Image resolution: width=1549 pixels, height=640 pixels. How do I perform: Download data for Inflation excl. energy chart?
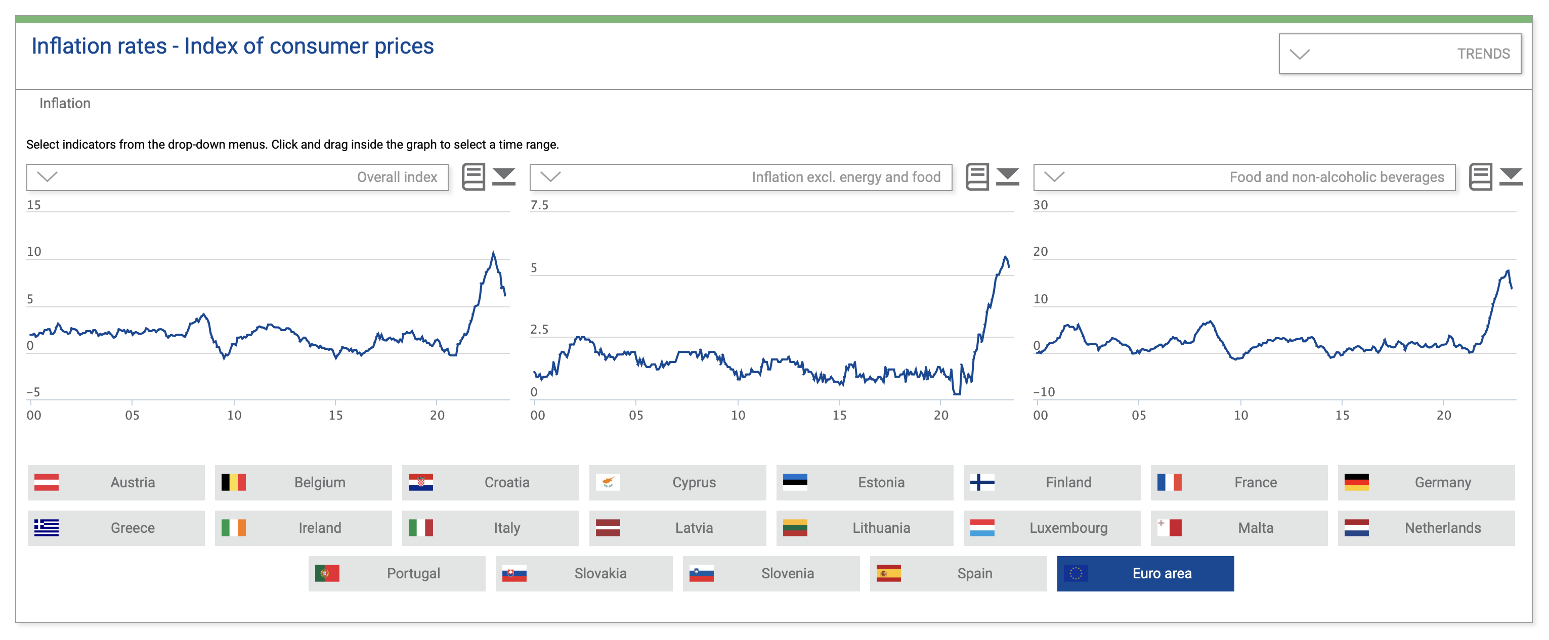click(x=1007, y=177)
